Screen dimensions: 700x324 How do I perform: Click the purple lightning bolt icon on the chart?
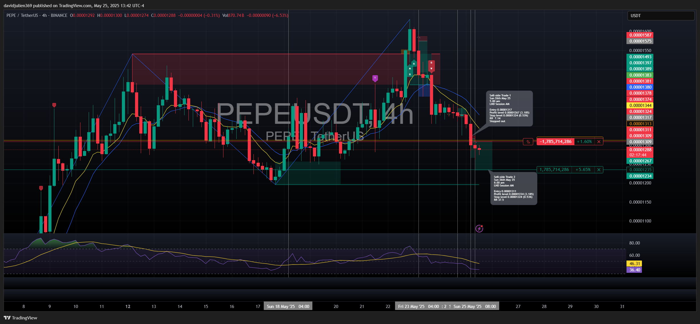(x=479, y=228)
